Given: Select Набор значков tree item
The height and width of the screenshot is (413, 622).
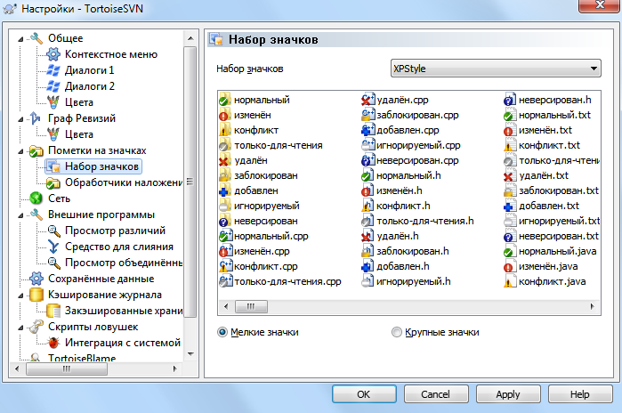Looking at the screenshot, I should click(x=101, y=166).
